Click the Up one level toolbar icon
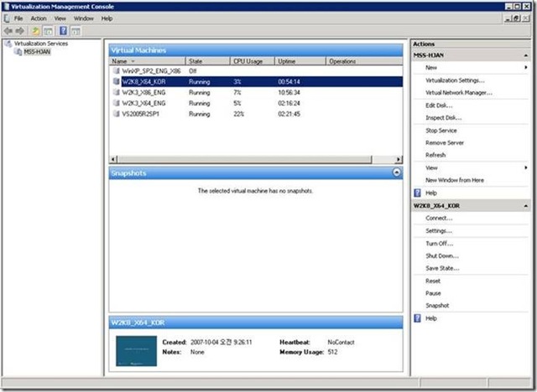Screen dimensions: 537x392 35,31
